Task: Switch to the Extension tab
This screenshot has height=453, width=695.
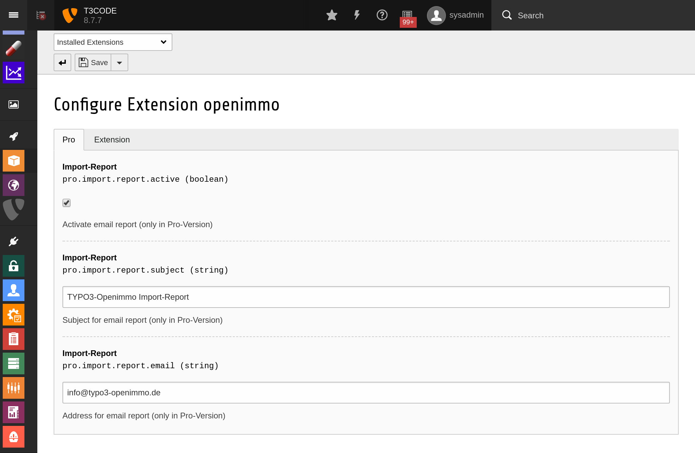Action: pyautogui.click(x=111, y=140)
